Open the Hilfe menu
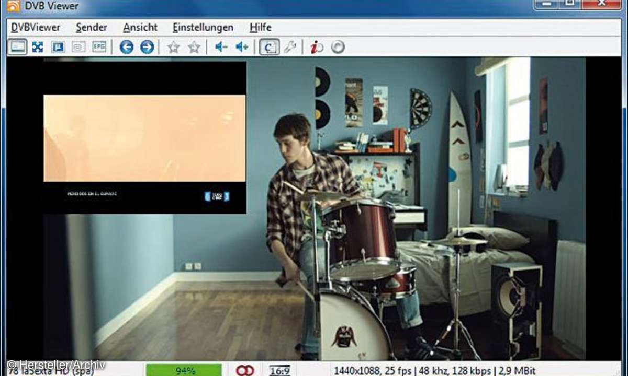 tap(260, 27)
